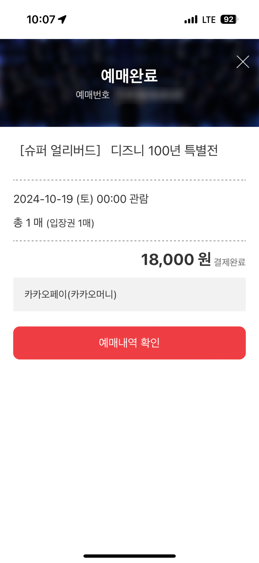The image size is (259, 563).
Task: Tap the (입장권 1매) ticket detail text
Action: click(70, 223)
